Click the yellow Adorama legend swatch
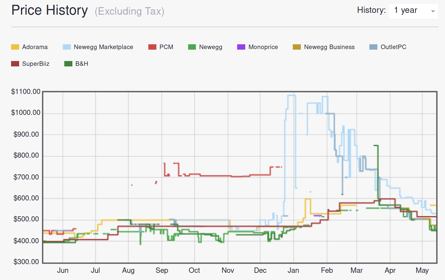The height and width of the screenshot is (280, 445). click(x=15, y=47)
